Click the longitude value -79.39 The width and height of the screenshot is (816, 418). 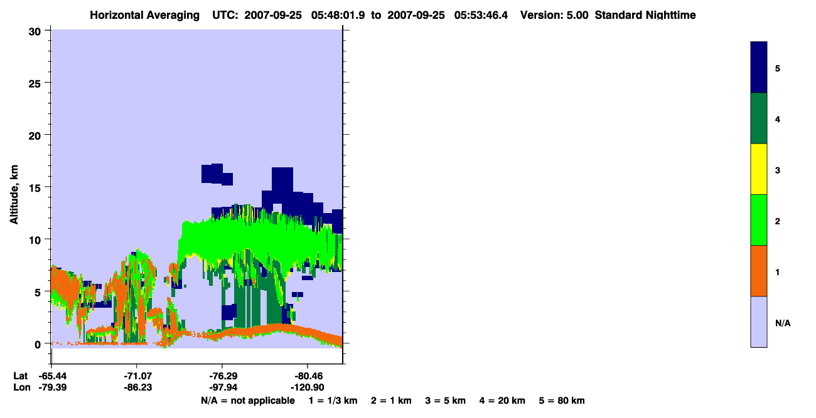tap(51, 388)
